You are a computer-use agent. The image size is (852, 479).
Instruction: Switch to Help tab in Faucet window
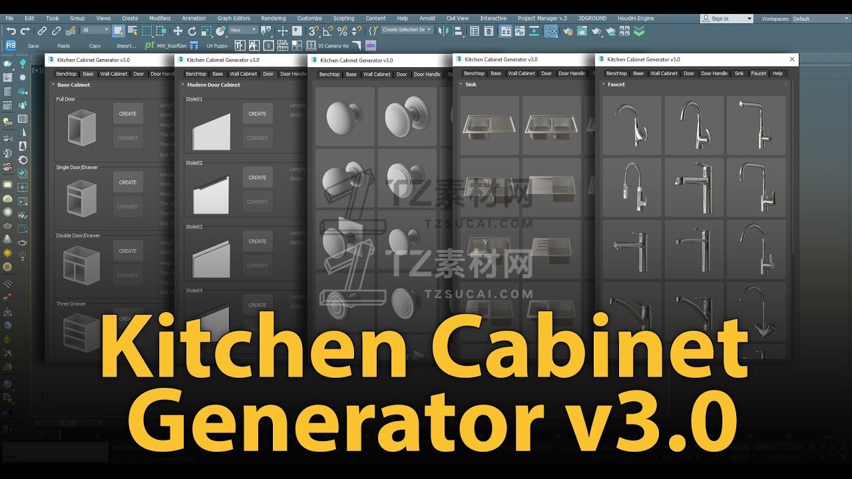tap(777, 73)
